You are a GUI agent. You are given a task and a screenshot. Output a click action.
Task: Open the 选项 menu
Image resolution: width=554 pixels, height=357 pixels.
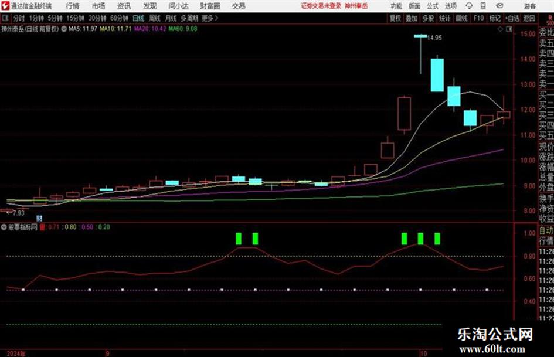point(451,6)
